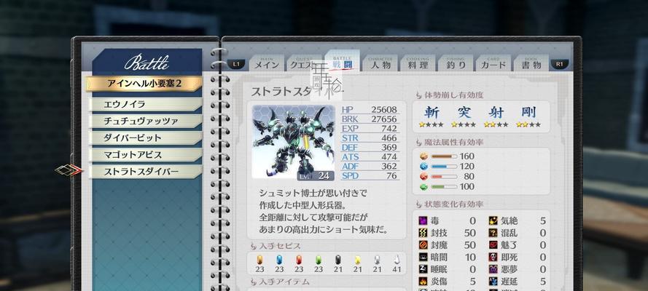The width and height of the screenshot is (648, 291).
Task: Click the Lv 24 level badge
Action: coord(316,176)
